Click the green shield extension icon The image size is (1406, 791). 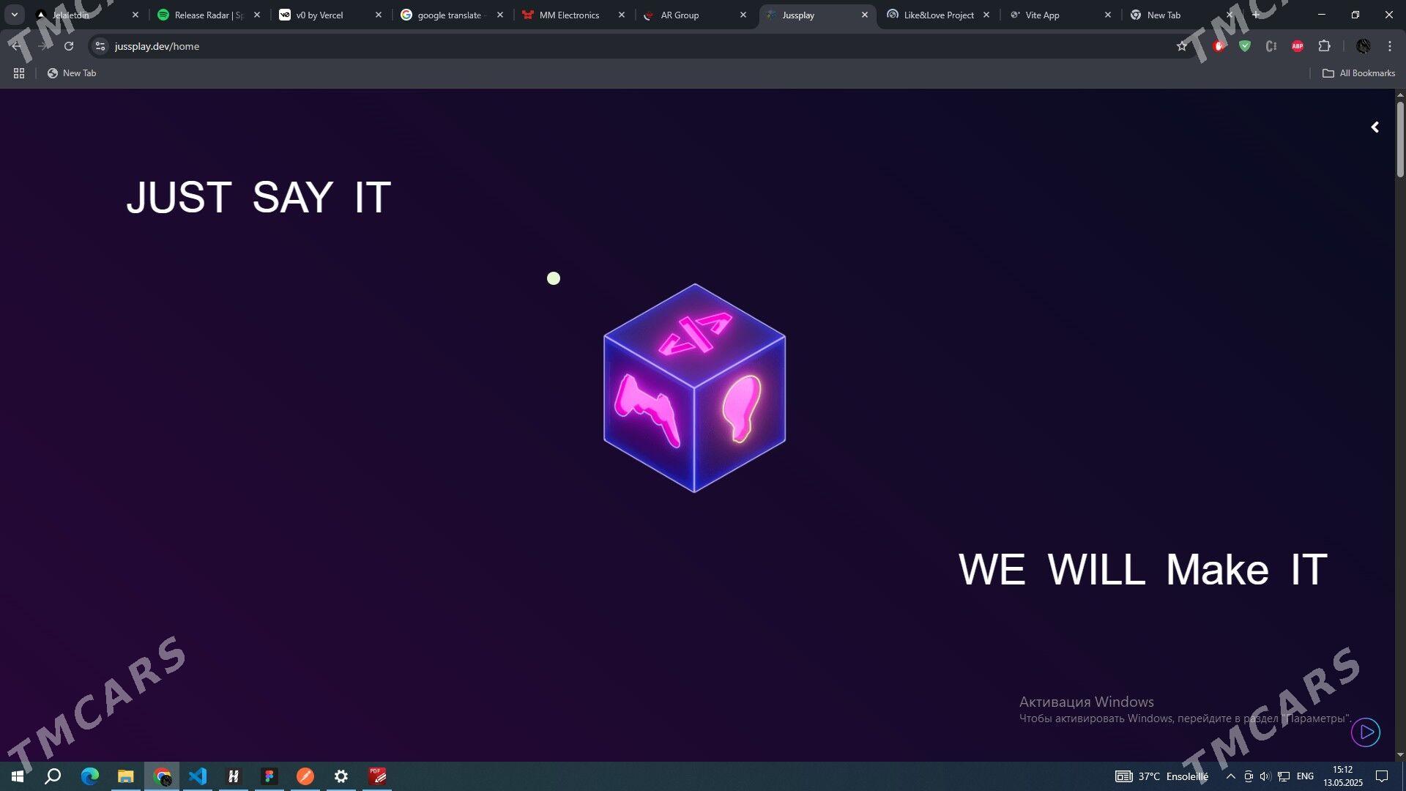1245,46
